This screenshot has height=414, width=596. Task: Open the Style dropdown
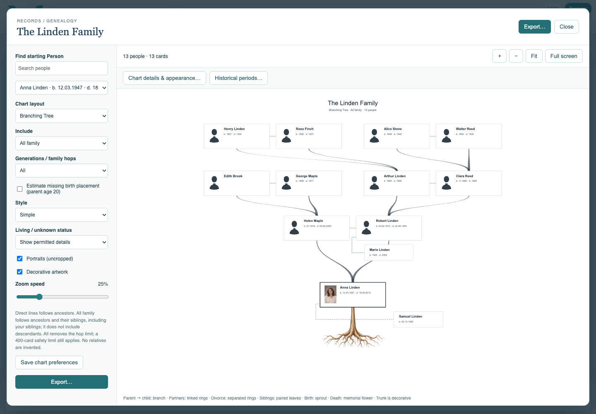(62, 215)
